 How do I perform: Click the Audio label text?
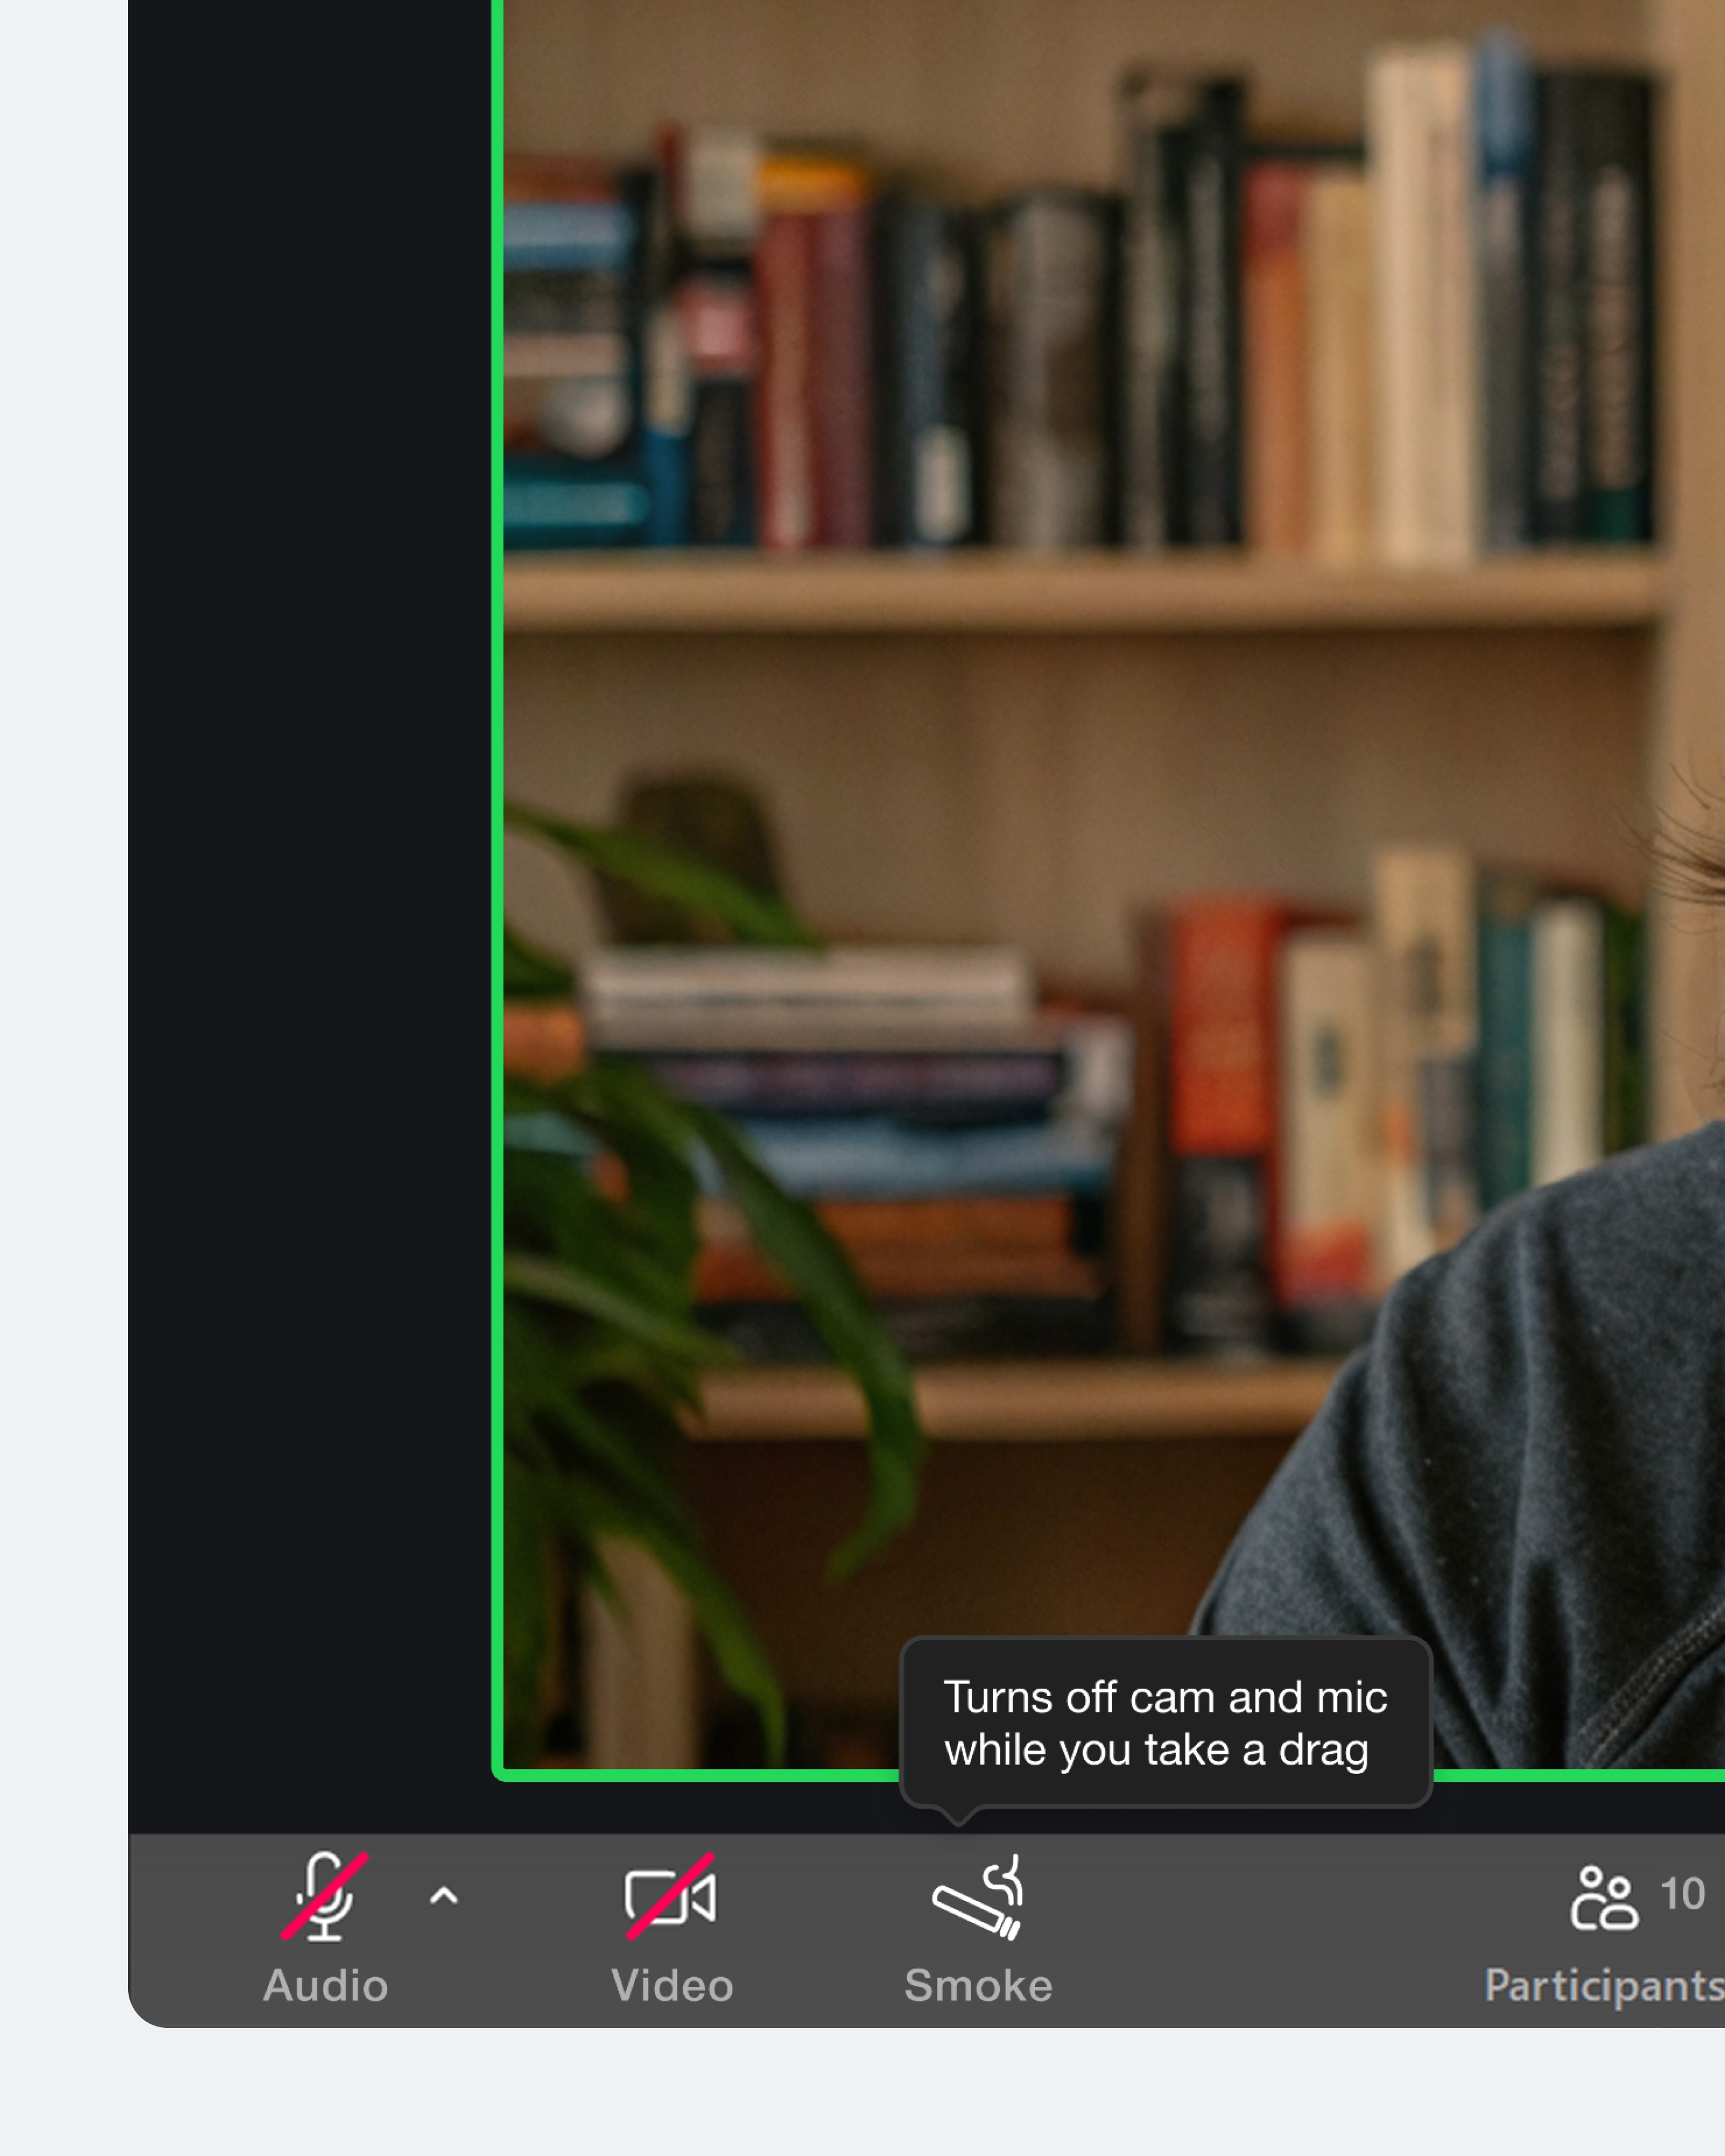click(325, 1986)
